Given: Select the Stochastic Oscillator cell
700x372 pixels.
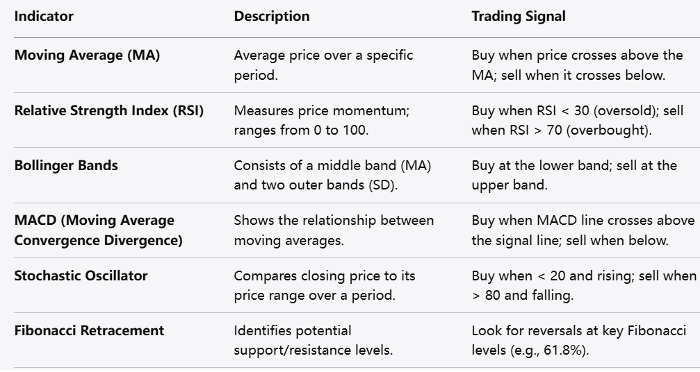Looking at the screenshot, I should pos(81,276).
